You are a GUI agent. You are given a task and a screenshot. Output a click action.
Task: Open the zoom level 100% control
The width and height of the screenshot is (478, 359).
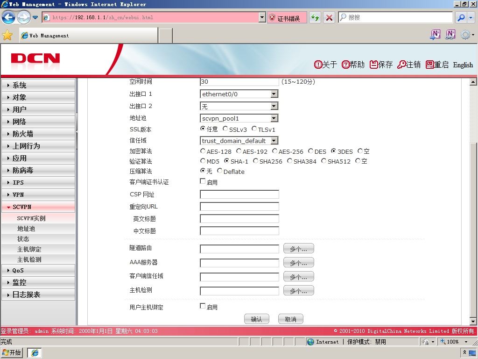point(453,342)
